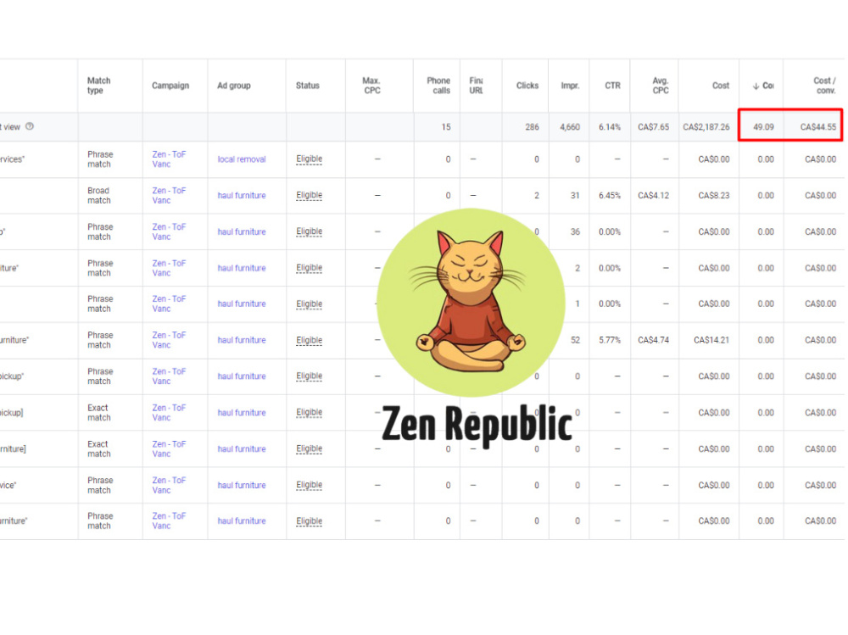Select total impressions value 4,660

coord(570,127)
